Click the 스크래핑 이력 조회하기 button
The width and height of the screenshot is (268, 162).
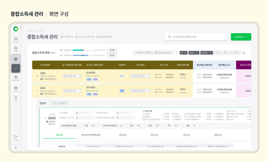pyautogui.click(x=143, y=52)
